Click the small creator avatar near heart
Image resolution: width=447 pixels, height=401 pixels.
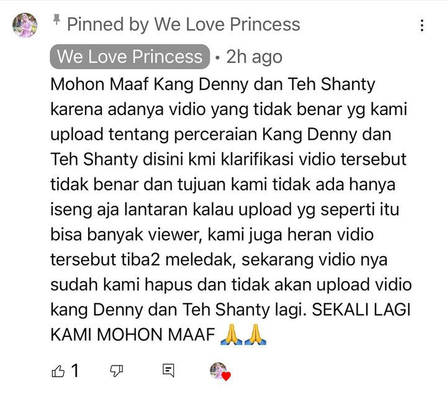click(218, 370)
